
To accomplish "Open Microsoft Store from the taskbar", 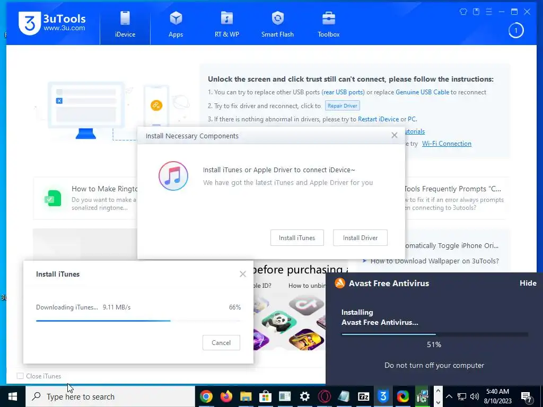I will click(x=265, y=396).
